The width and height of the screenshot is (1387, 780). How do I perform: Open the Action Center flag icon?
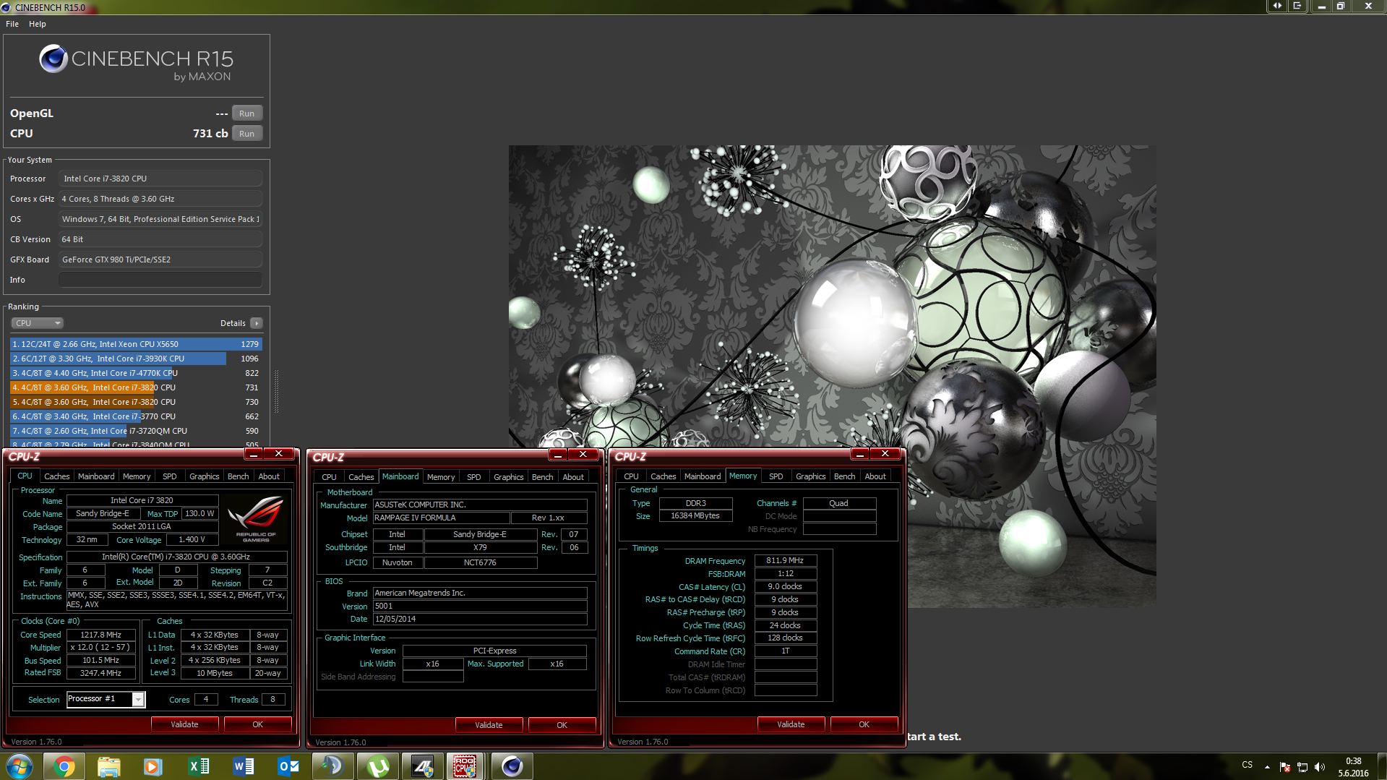(x=1284, y=767)
